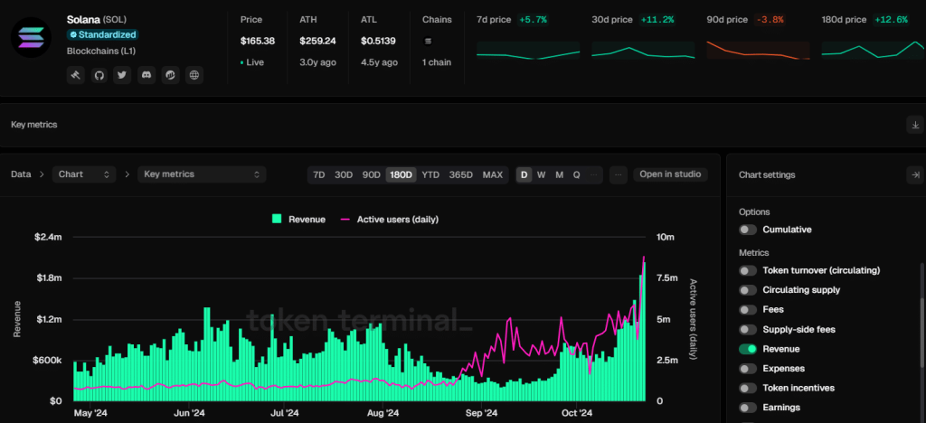Enable the Fees metric toggle
The height and width of the screenshot is (423, 926).
(748, 309)
